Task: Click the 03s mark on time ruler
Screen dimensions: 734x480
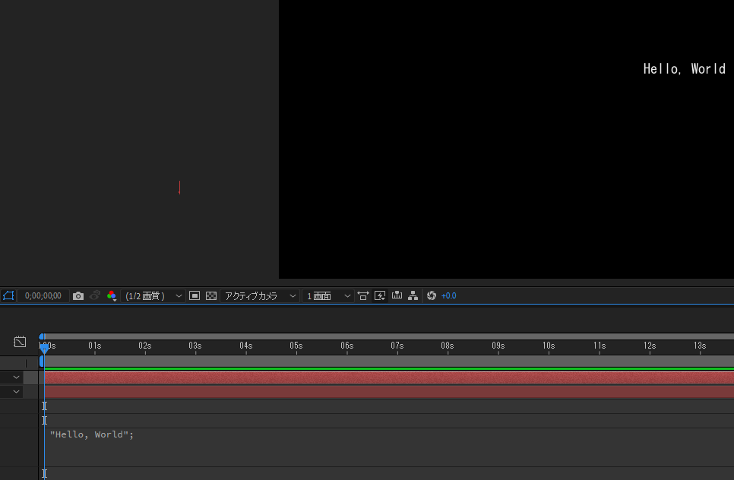Action: tap(195, 346)
